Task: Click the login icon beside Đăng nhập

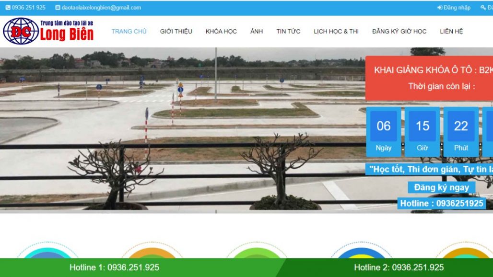Action: (x=440, y=8)
